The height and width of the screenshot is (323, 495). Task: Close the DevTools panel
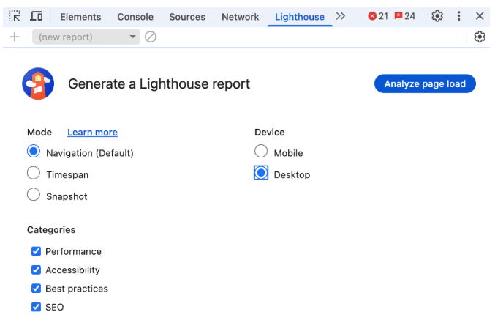click(x=480, y=16)
